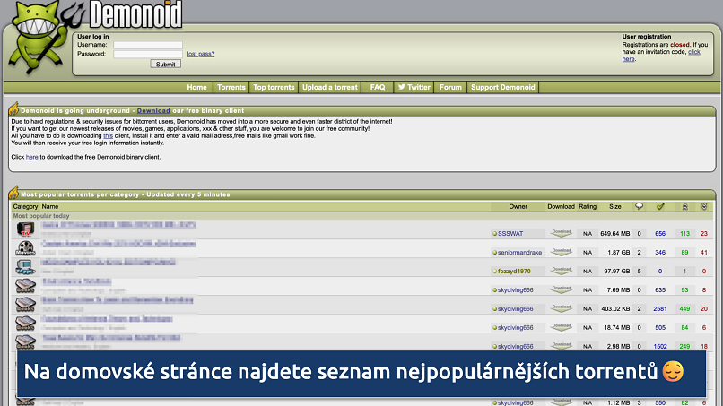723x406 pixels.
Task: Click the Username input field
Action: point(148,44)
